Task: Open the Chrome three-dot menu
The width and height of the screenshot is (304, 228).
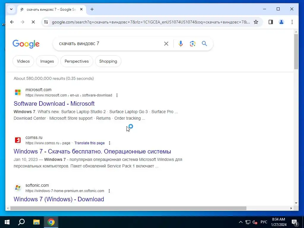Action: [292, 22]
